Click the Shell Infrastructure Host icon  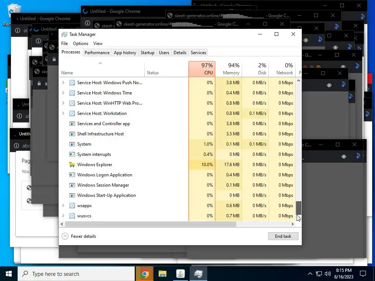click(72, 134)
